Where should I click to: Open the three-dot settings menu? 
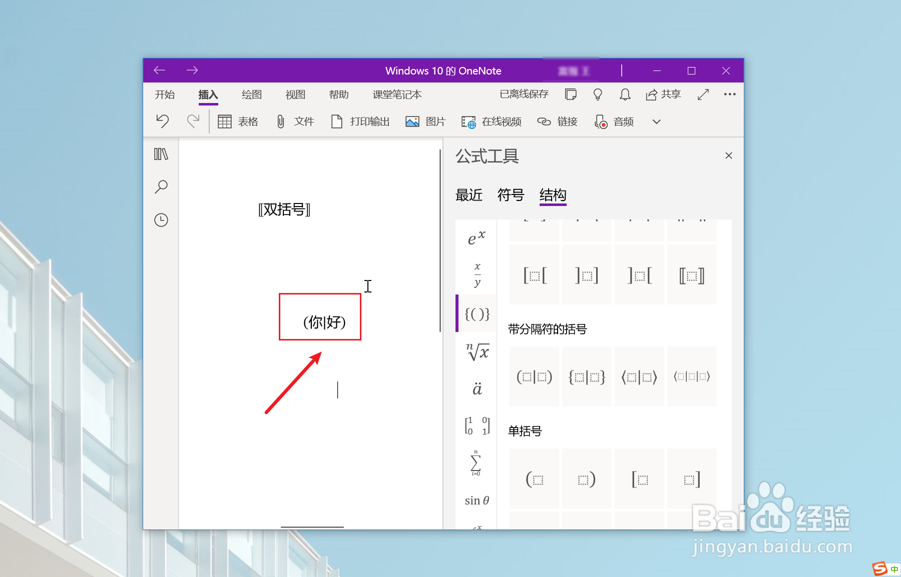[730, 94]
